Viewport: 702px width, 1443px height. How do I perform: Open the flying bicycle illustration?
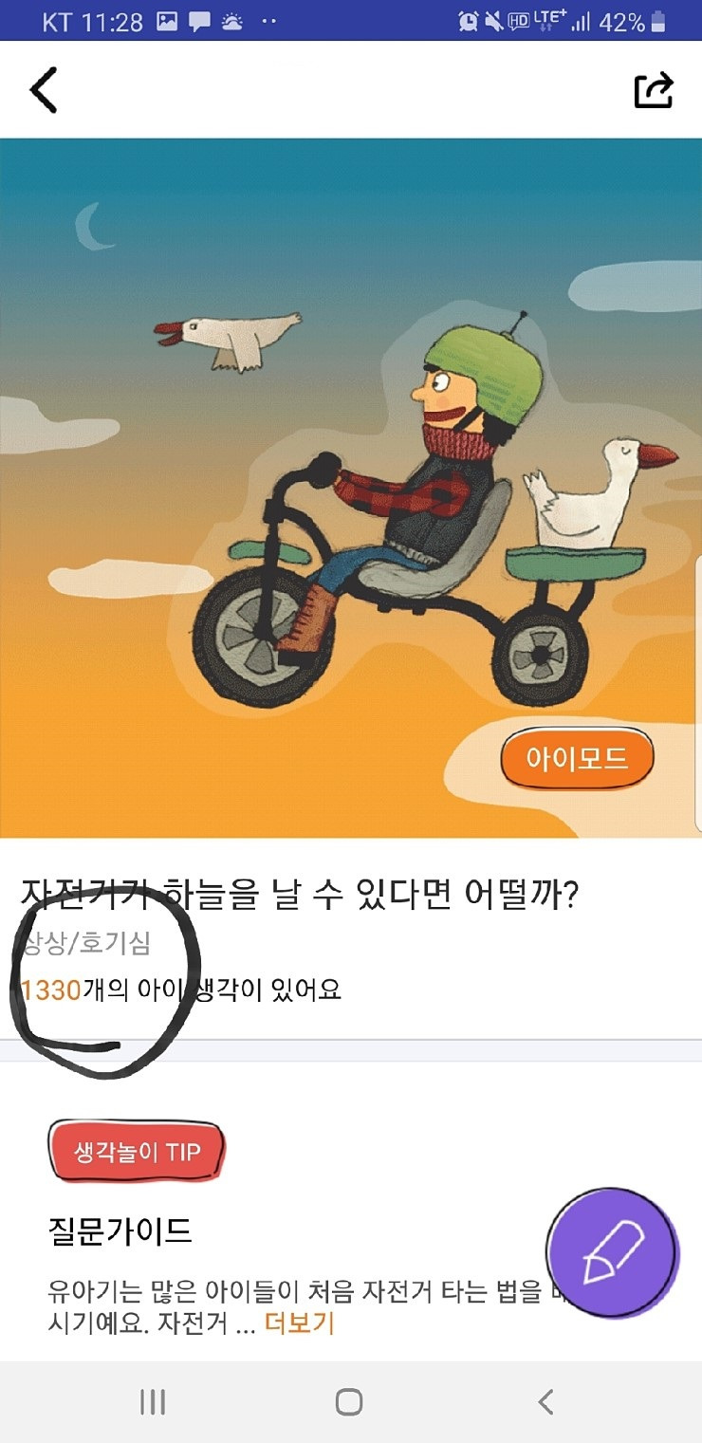(351, 488)
